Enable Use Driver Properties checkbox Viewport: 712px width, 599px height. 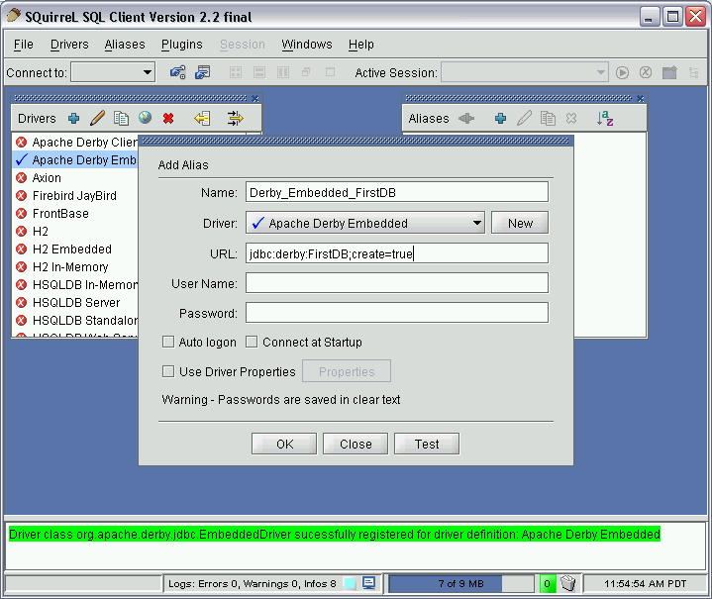coord(168,372)
